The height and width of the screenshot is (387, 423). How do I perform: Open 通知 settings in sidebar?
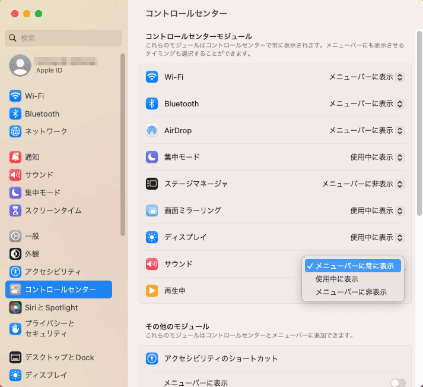(x=59, y=157)
